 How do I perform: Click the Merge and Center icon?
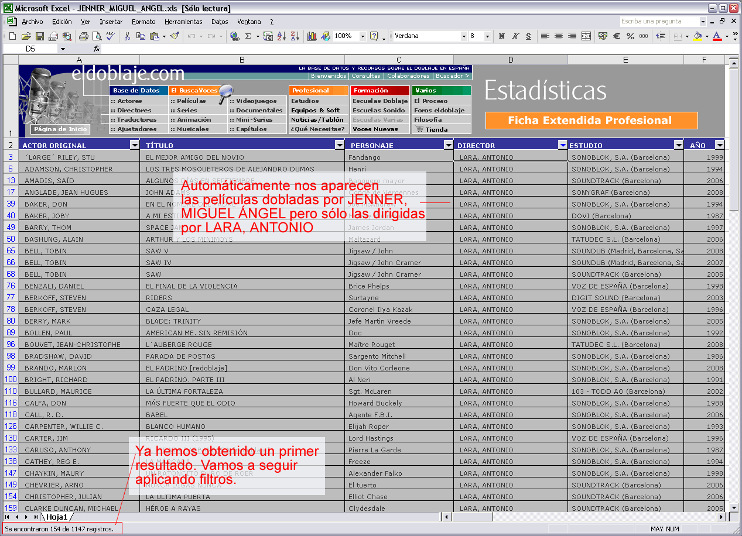[x=586, y=36]
